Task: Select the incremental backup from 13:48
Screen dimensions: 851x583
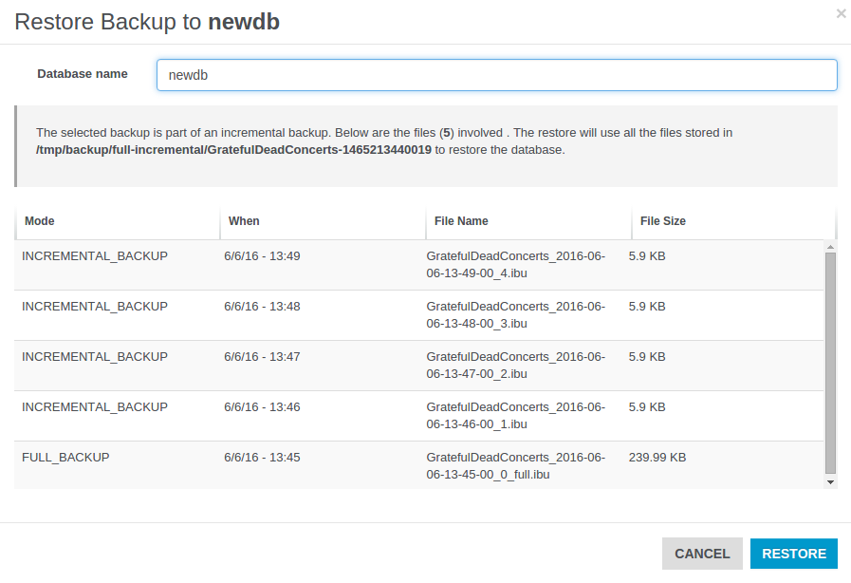Action: 94,307
